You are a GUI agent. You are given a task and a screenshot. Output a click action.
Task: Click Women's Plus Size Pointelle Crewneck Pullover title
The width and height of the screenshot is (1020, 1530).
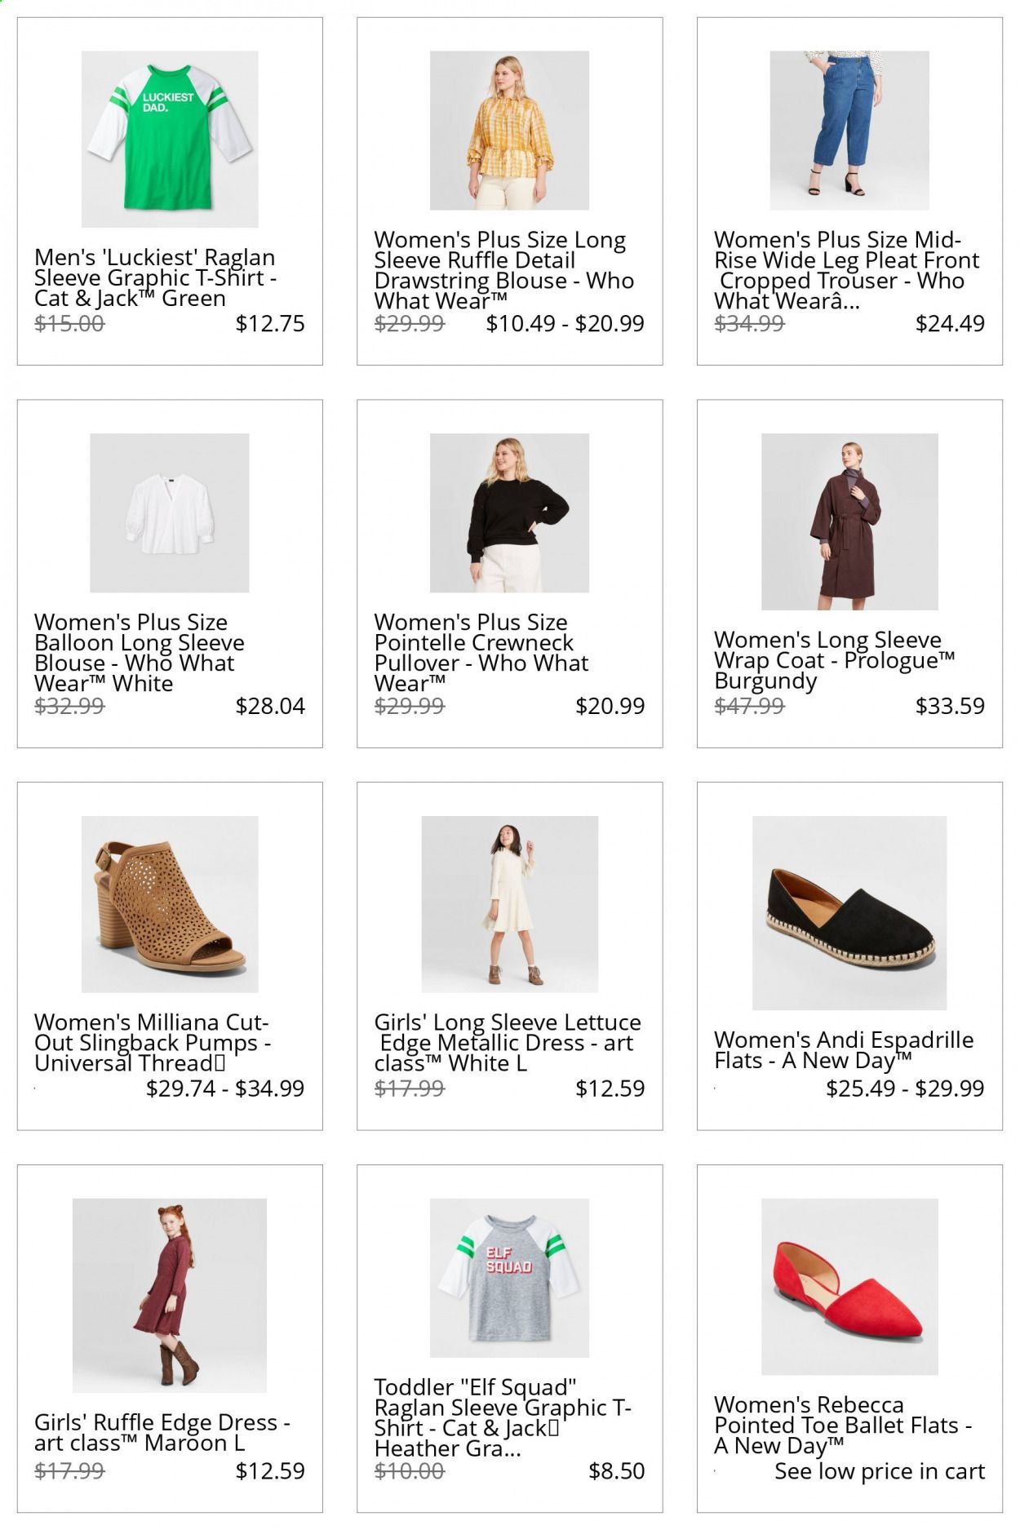tap(481, 653)
